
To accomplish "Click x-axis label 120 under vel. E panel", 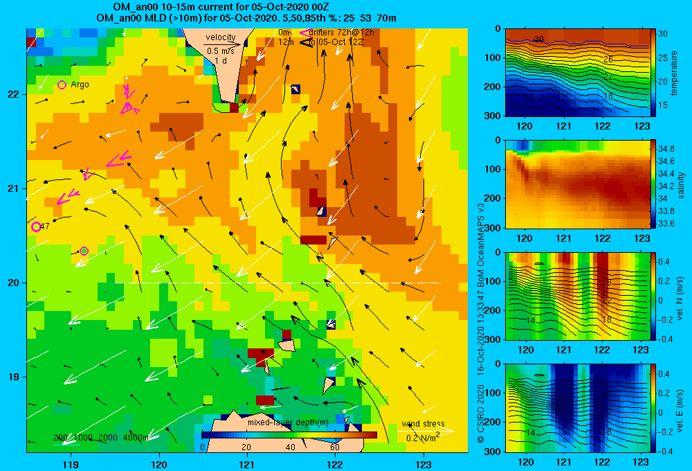I will tap(525, 462).
